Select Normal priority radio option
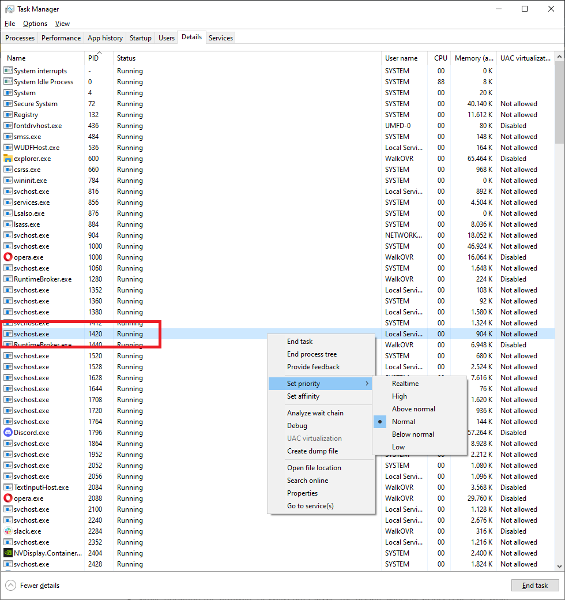The image size is (565, 600). (x=404, y=422)
